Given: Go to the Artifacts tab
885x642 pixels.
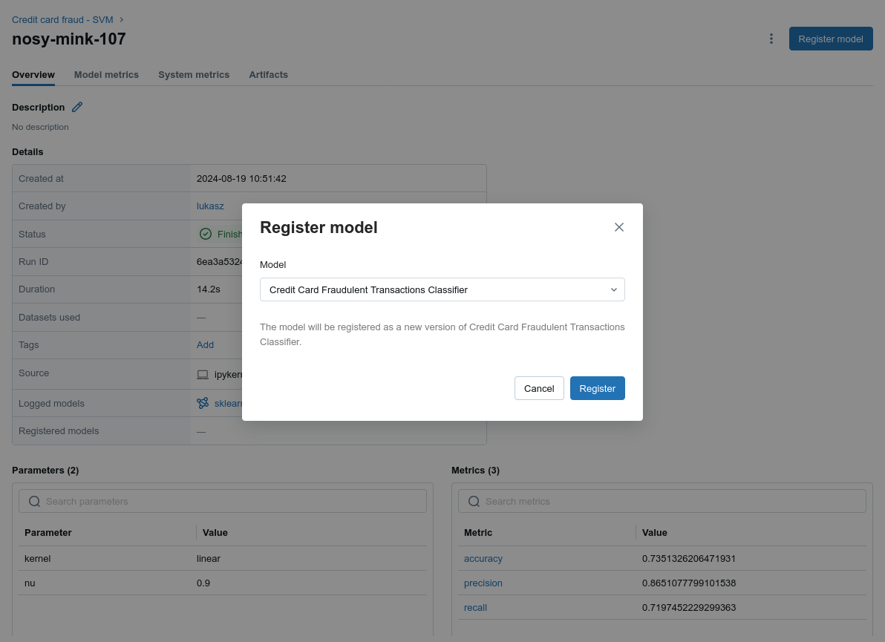Looking at the screenshot, I should point(268,74).
